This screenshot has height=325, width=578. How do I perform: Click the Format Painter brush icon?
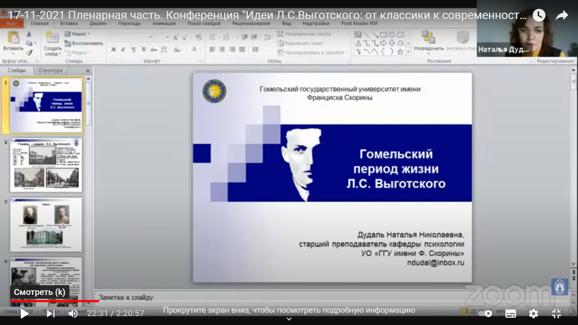(x=29, y=52)
